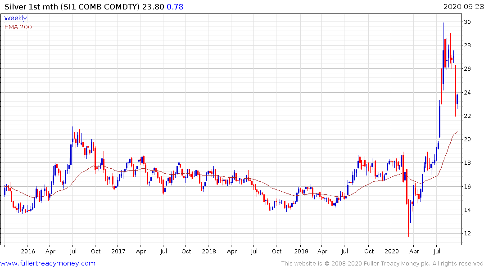Click the 30 price axis label
Image resolution: width=484 pixels, height=270 pixels.
[x=467, y=22]
